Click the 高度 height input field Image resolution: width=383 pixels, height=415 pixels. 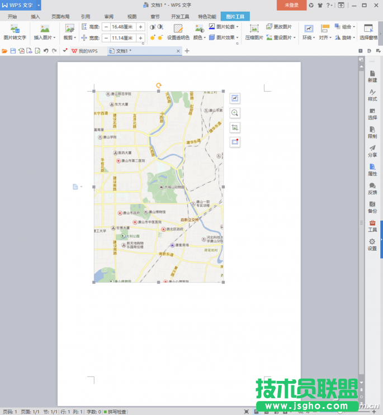point(122,27)
